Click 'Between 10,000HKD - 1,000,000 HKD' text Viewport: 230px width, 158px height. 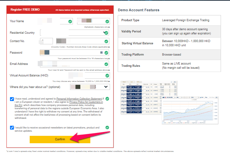[186, 41]
